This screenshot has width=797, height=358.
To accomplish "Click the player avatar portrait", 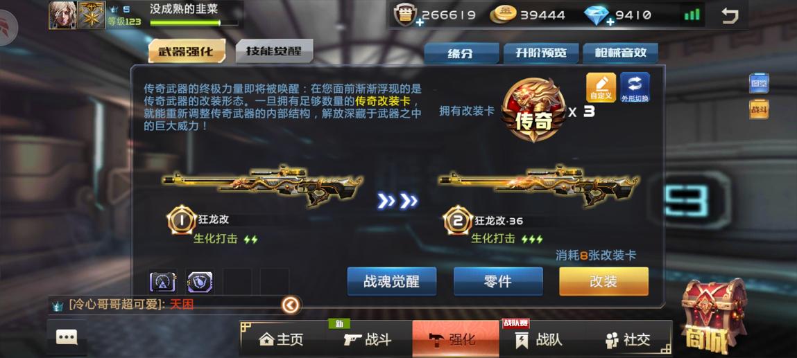I will (x=62, y=15).
